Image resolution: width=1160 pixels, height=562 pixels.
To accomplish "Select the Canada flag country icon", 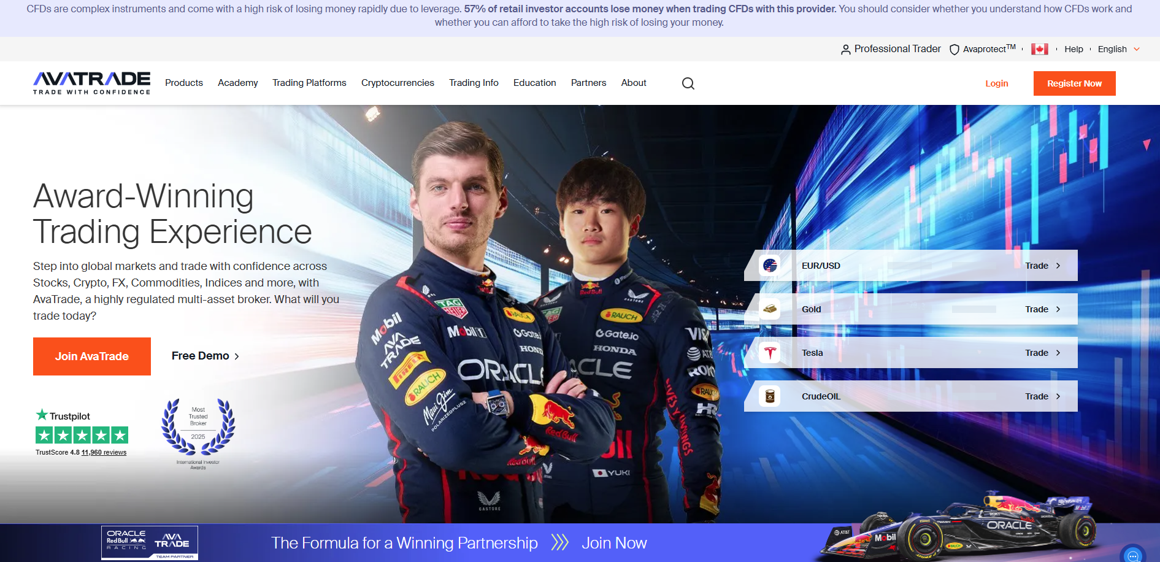I will [1039, 49].
